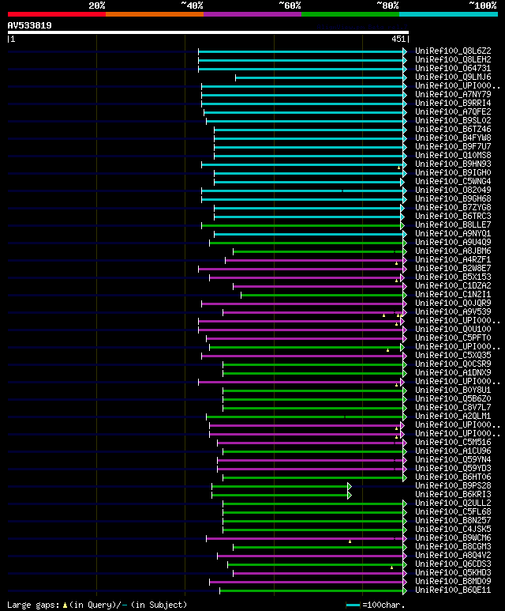Click the UniRef100_B9HN93 label
Image resolution: width=505 pixels, height=611 pixels.
pyautogui.click(x=453, y=164)
